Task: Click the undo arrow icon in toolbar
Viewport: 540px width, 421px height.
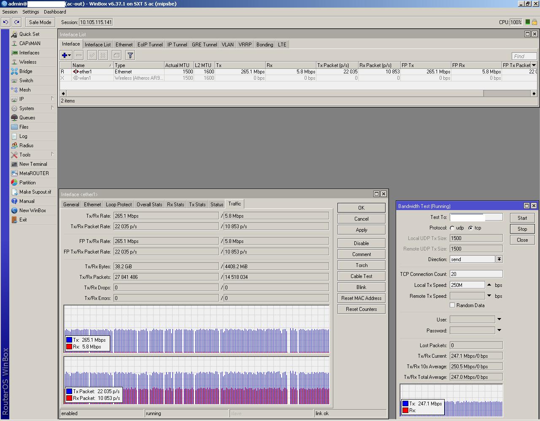Action: tap(6, 22)
